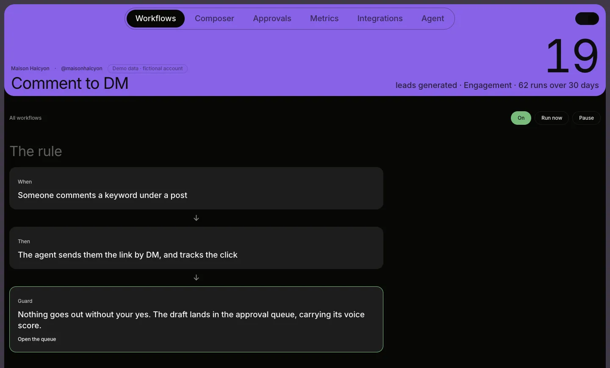The width and height of the screenshot is (610, 368).
Task: Click the Demo data fictional account badge
Action: pyautogui.click(x=147, y=69)
